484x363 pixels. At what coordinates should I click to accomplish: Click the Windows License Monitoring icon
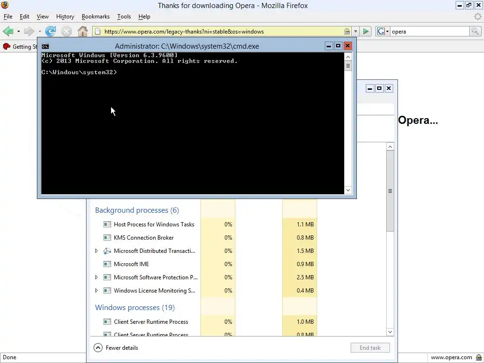(x=107, y=291)
